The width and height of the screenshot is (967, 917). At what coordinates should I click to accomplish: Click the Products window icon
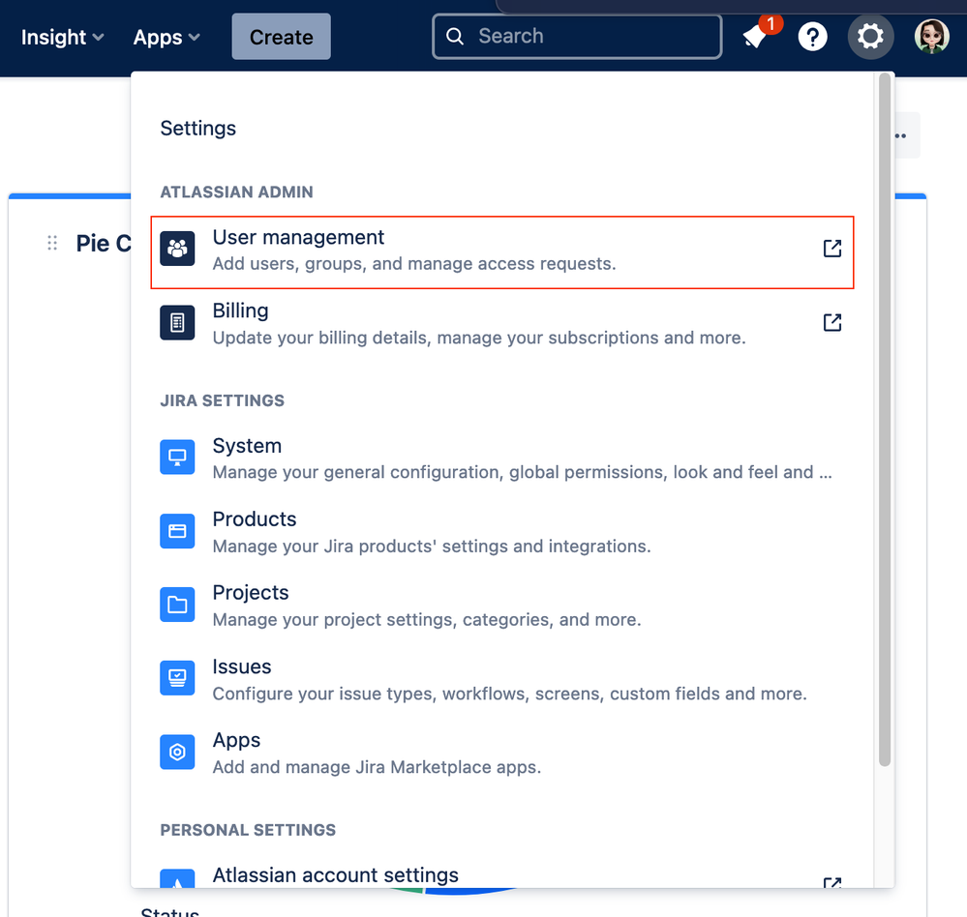177,531
